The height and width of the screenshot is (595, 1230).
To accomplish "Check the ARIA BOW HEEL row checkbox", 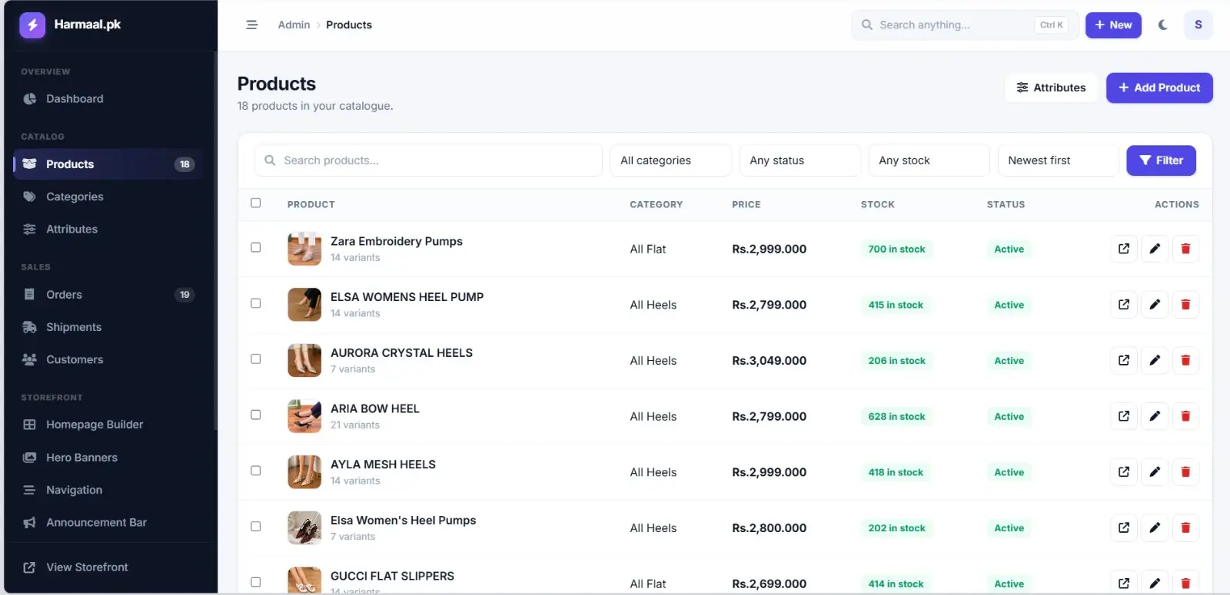I will [x=256, y=415].
